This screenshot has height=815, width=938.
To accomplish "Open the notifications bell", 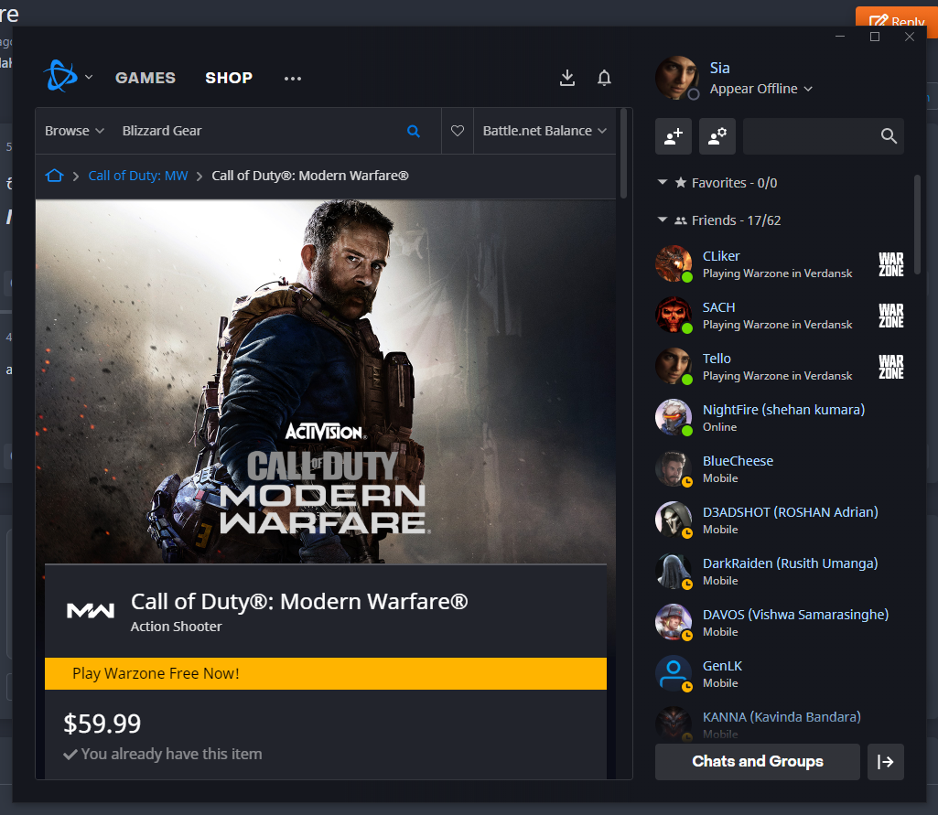I will [604, 78].
